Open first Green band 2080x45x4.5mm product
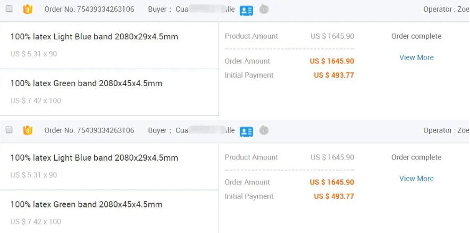The width and height of the screenshot is (470, 233). coord(86,83)
